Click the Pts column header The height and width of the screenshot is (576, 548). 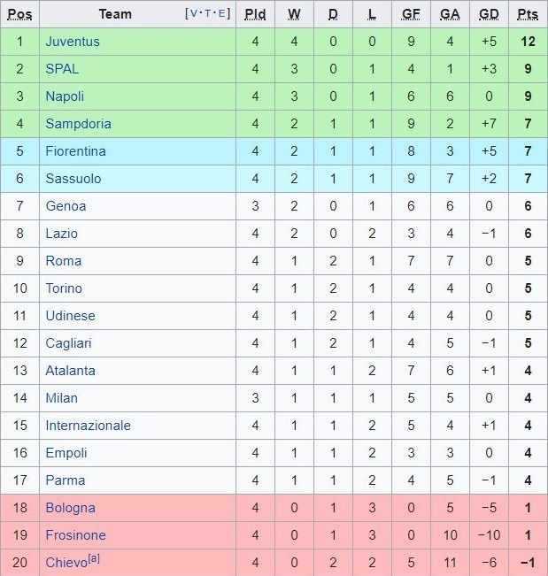pos(528,14)
